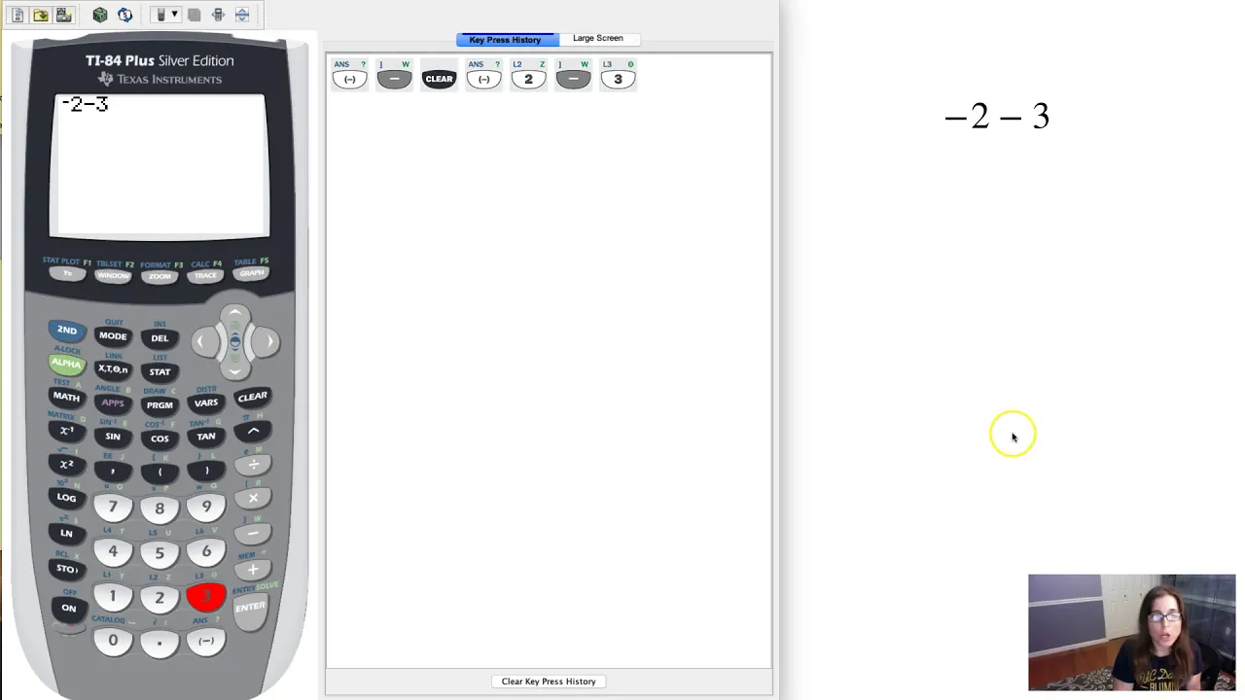
Task: Click the MODE key
Action: pyautogui.click(x=113, y=336)
